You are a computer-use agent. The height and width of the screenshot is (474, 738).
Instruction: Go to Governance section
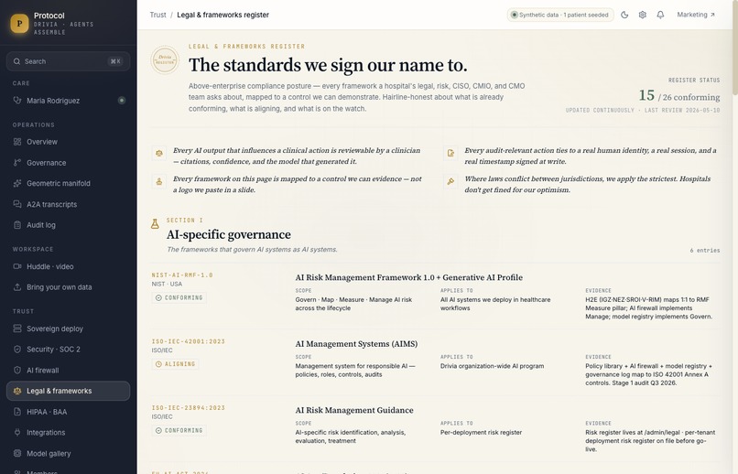pos(69,163)
